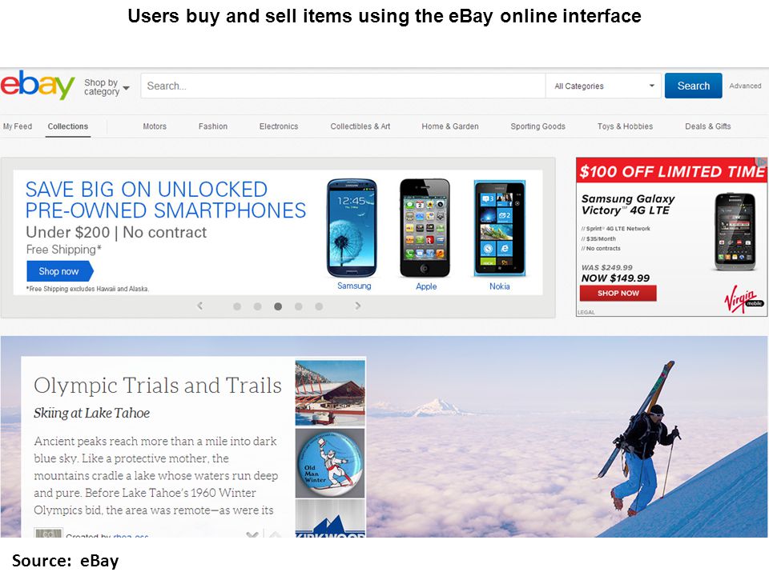
Task: Click the Apple iPhone image
Action: [x=425, y=228]
